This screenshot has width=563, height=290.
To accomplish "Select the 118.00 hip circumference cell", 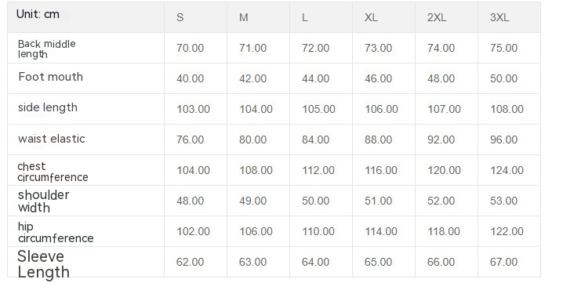I will click(x=447, y=231).
